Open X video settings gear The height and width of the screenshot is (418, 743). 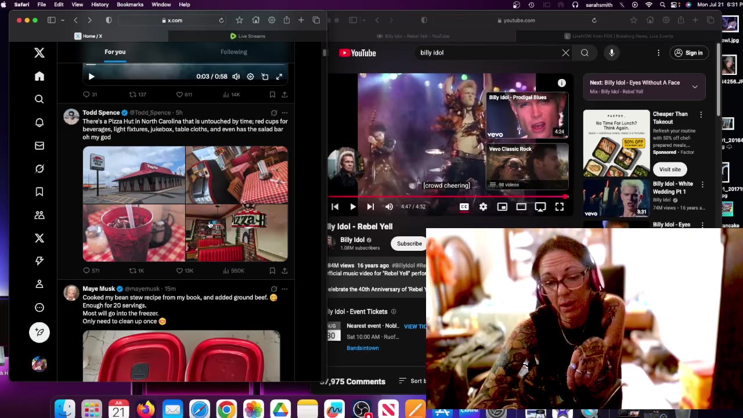click(250, 77)
